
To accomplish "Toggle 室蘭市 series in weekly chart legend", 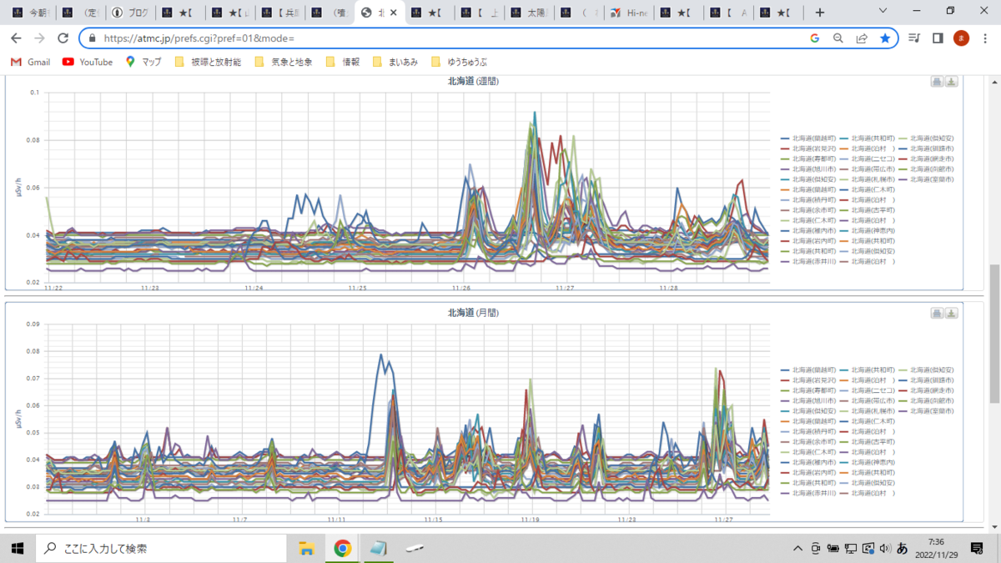I will click(932, 178).
